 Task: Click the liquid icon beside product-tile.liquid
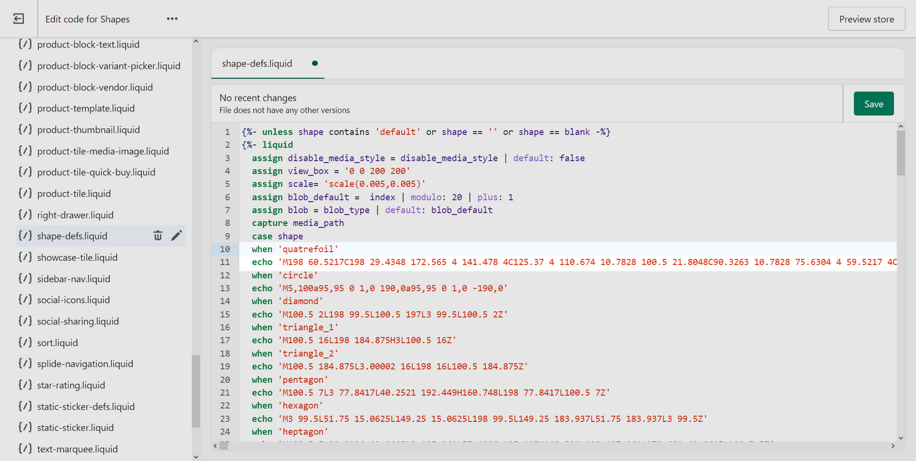click(x=25, y=194)
